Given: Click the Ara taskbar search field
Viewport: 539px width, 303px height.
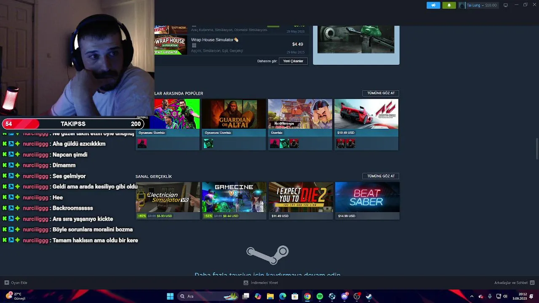Looking at the screenshot, I should pyautogui.click(x=208, y=296).
